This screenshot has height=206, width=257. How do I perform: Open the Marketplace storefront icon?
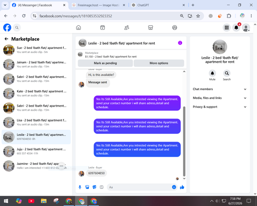pos(151,27)
